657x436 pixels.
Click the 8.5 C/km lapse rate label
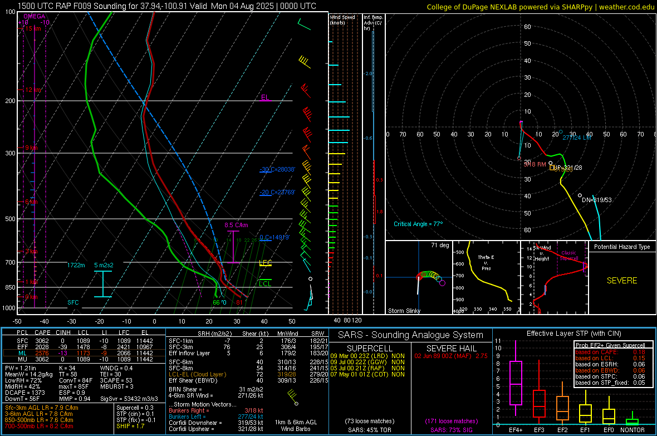point(236,225)
